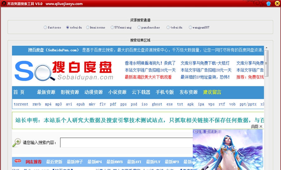Click the scrollbar up arrow
This screenshot has height=170, width=281.
click(x=266, y=48)
